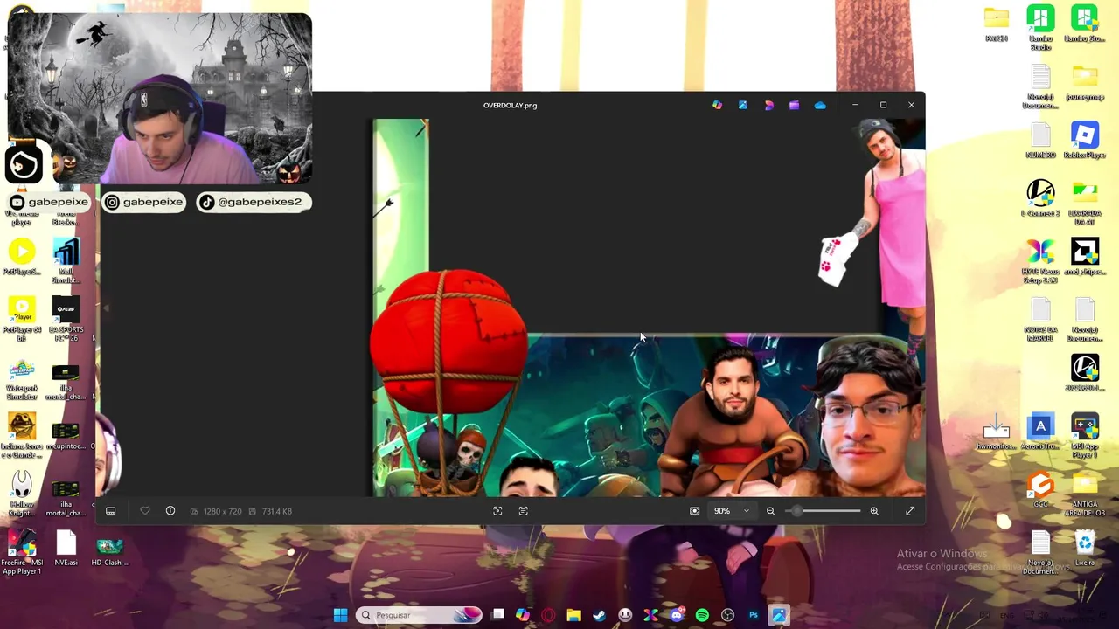Select the PotPlayer 64 bit desktop shortcut

click(x=22, y=320)
